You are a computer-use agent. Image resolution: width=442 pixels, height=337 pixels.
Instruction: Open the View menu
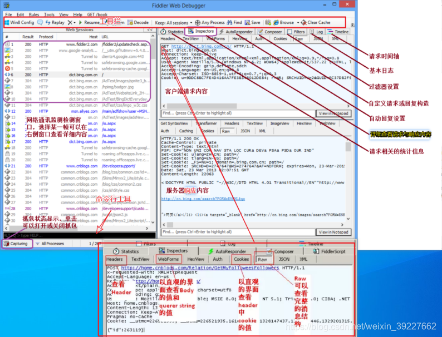63,14
